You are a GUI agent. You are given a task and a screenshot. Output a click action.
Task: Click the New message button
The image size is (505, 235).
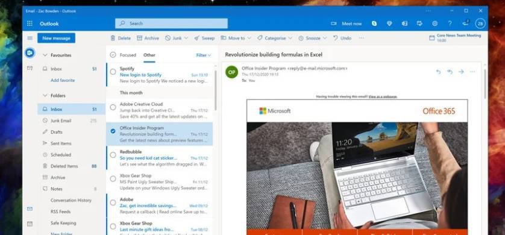57,38
